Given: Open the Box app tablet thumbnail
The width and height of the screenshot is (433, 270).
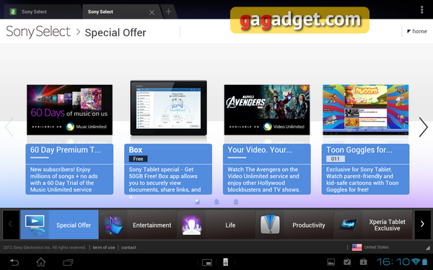Looking at the screenshot, I should (168, 108).
